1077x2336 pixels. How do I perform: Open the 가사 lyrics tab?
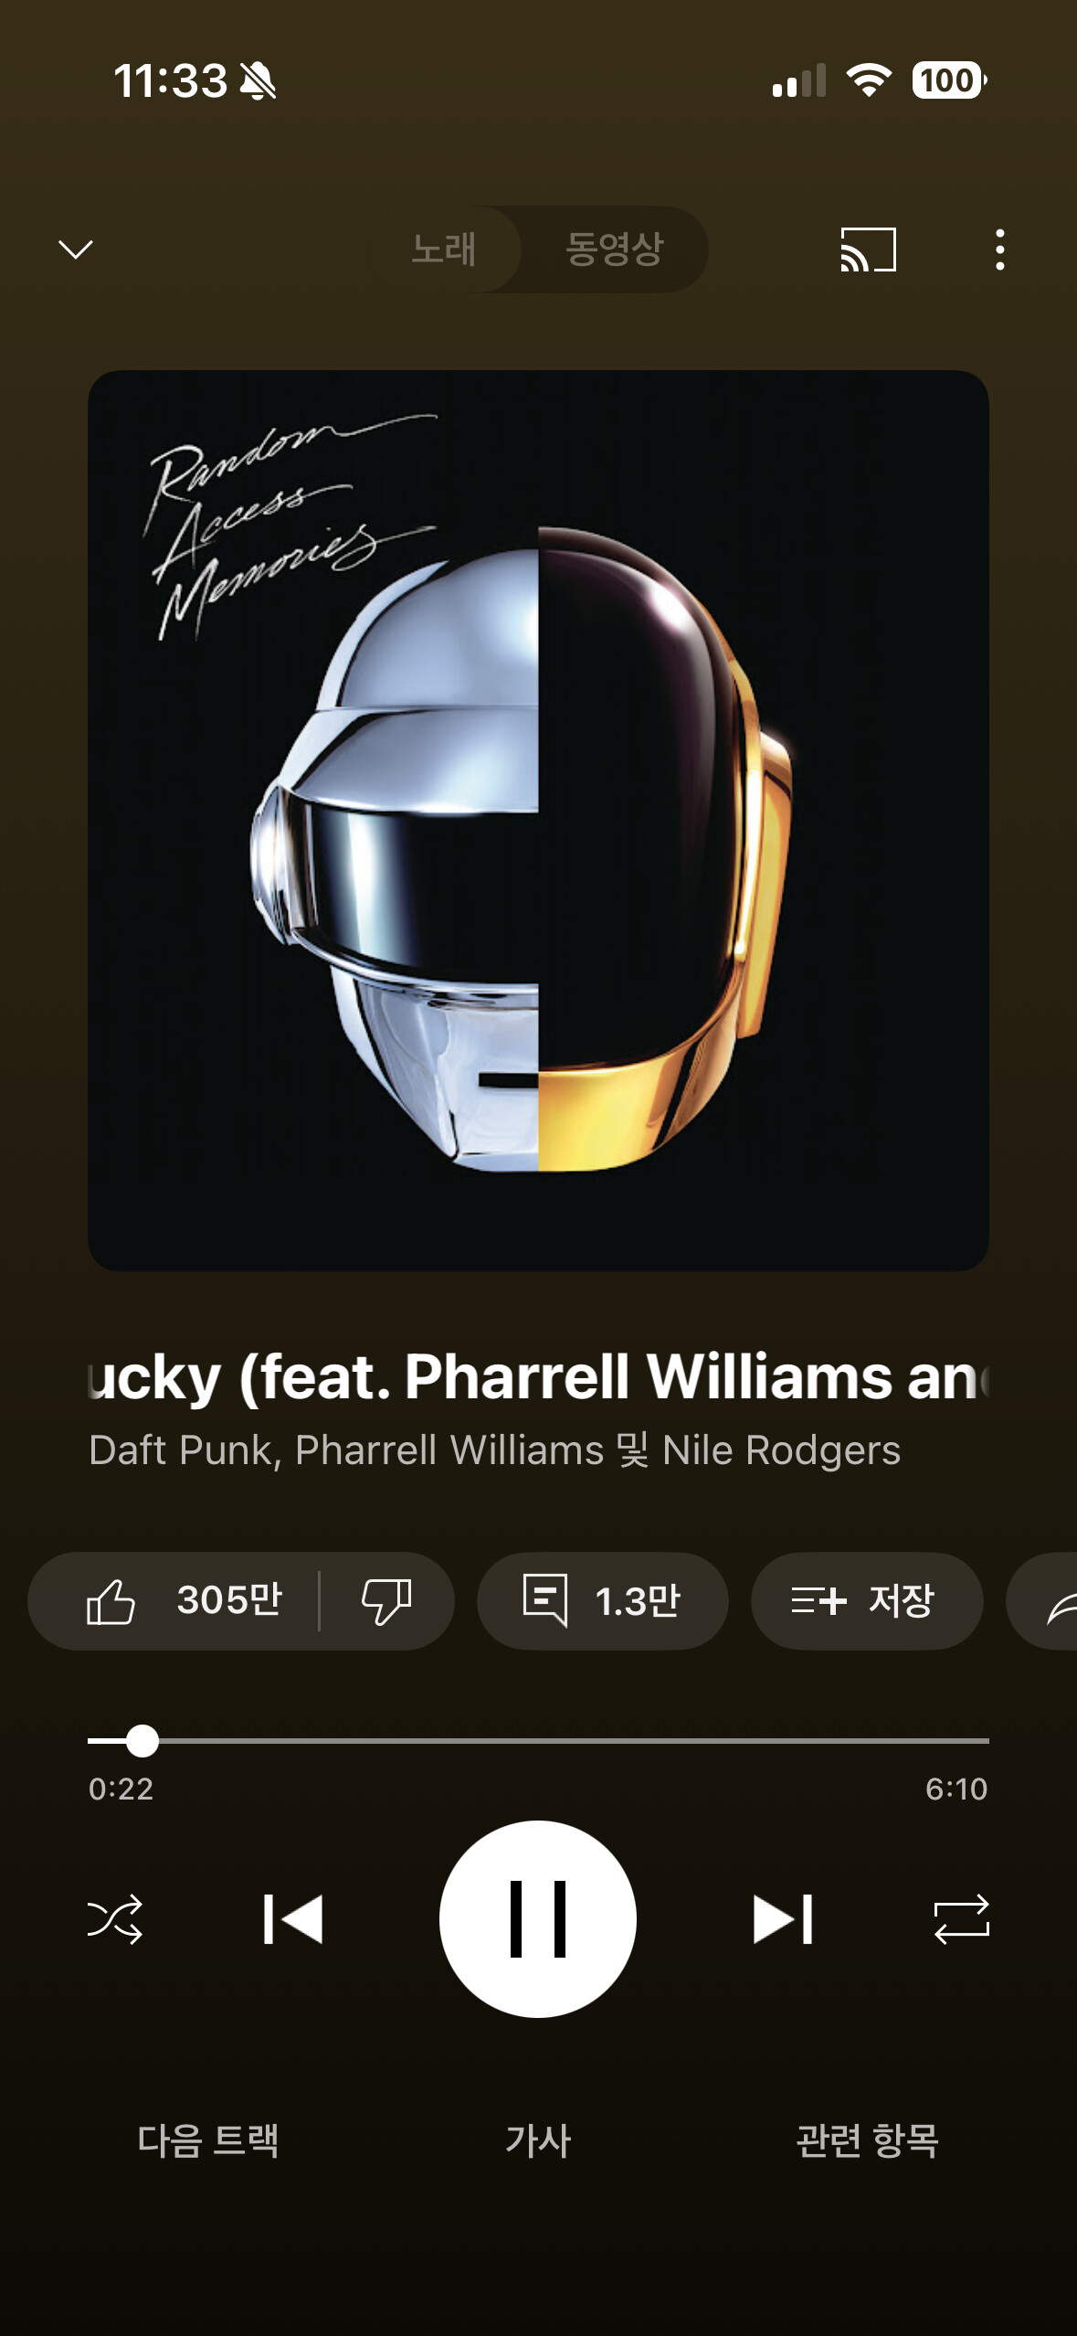pos(538,2140)
